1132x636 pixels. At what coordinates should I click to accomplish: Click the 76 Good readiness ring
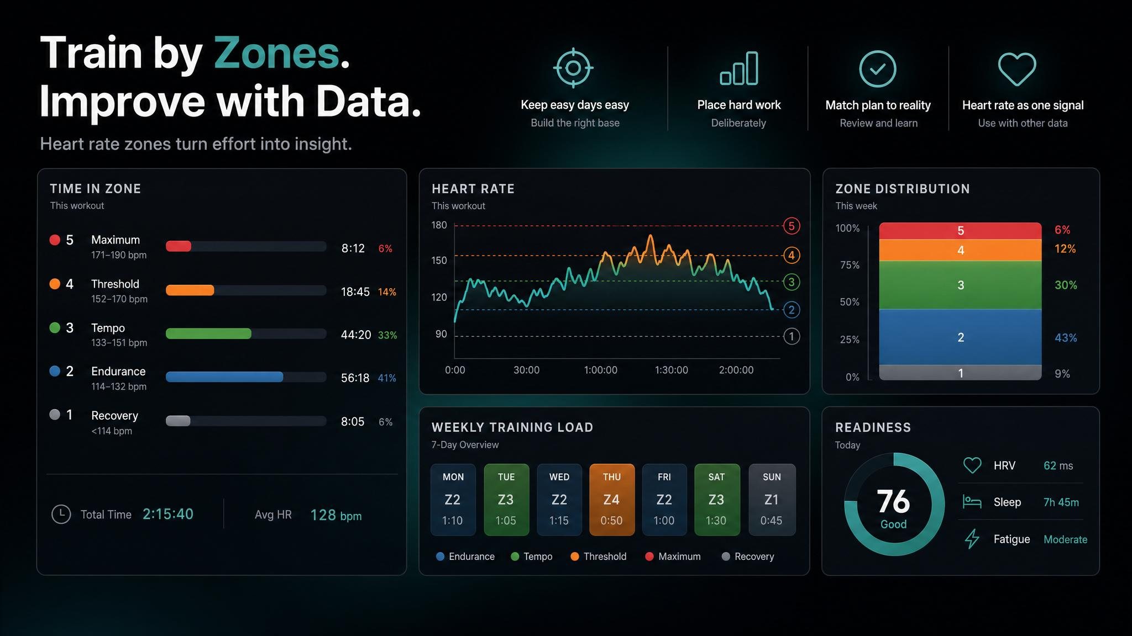pyautogui.click(x=894, y=505)
